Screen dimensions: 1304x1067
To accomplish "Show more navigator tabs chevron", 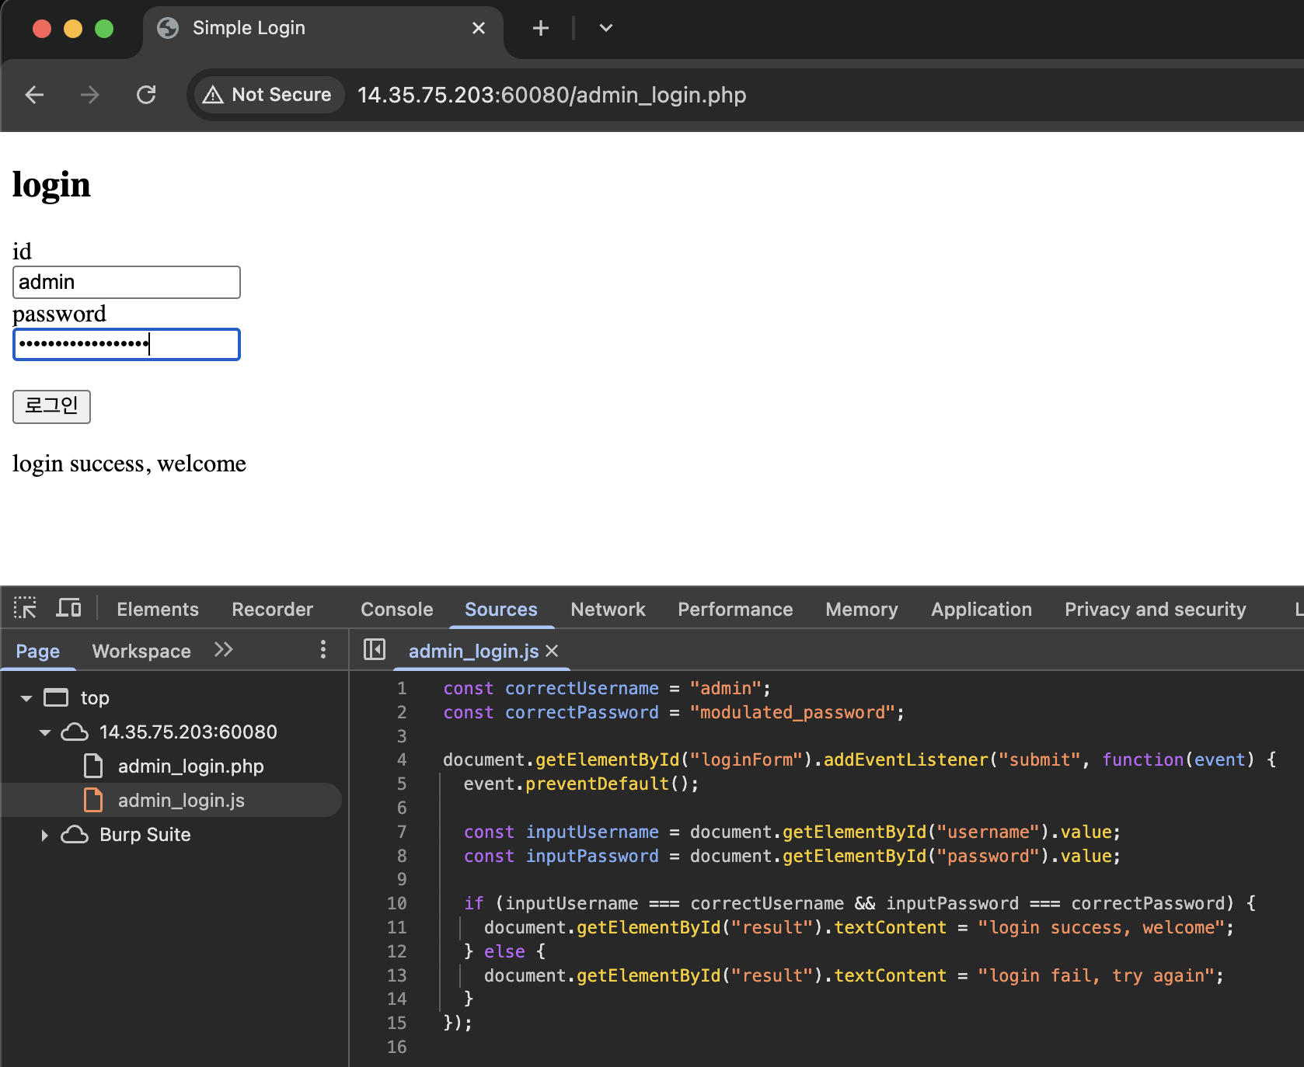I will click(x=224, y=650).
